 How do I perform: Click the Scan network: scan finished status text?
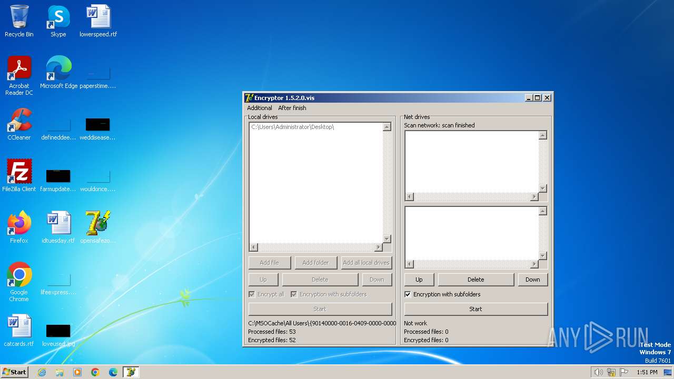439,125
